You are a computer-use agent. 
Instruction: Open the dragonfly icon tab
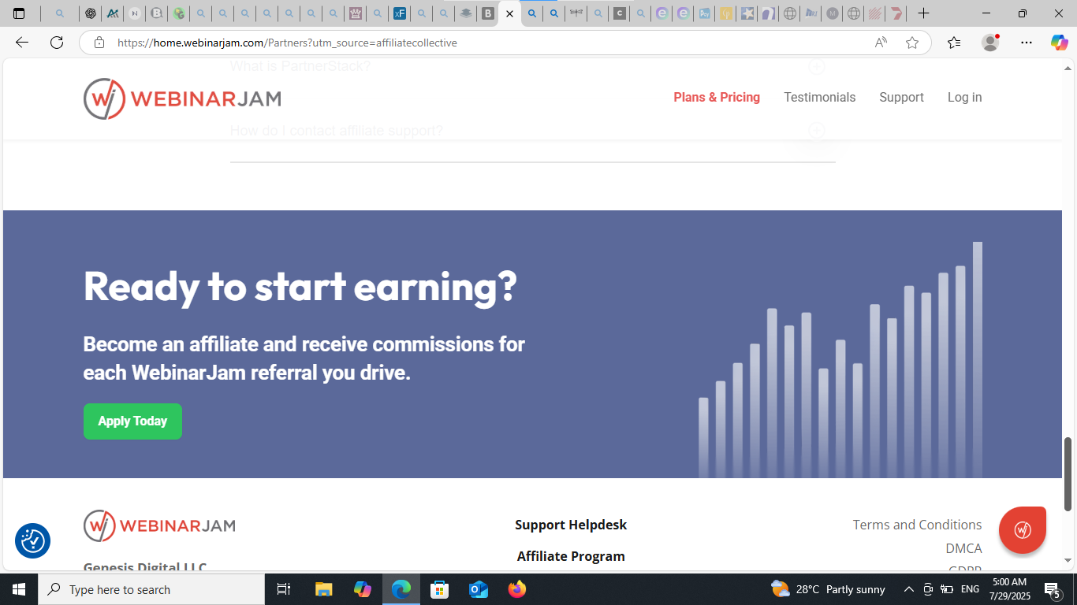pyautogui.click(x=576, y=13)
